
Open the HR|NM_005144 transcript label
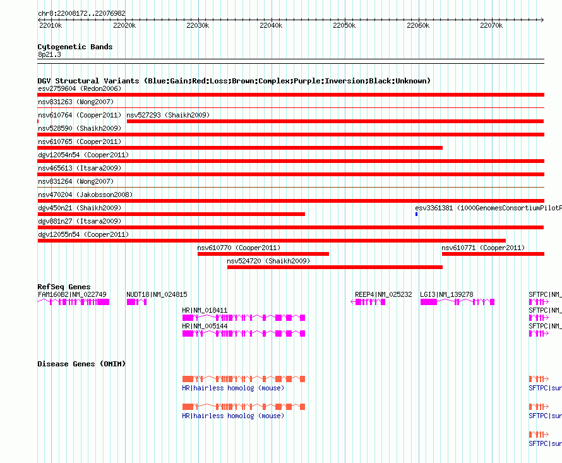pos(205,326)
